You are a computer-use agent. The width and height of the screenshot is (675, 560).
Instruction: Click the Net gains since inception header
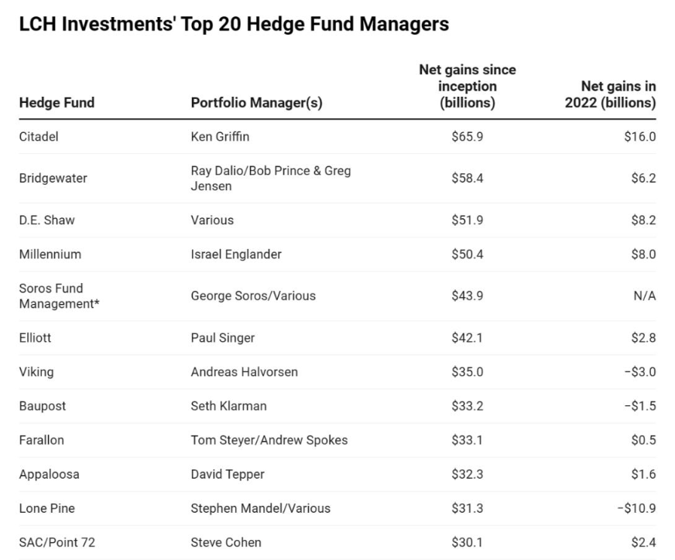pyautogui.click(x=467, y=86)
